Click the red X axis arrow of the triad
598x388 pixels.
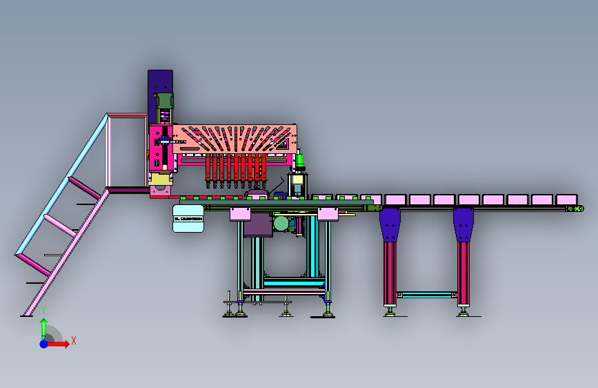pyautogui.click(x=58, y=344)
